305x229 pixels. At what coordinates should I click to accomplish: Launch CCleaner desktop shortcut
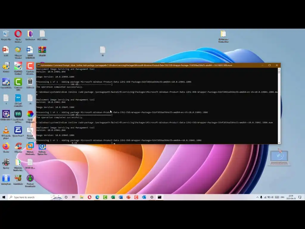click(x=18, y=147)
